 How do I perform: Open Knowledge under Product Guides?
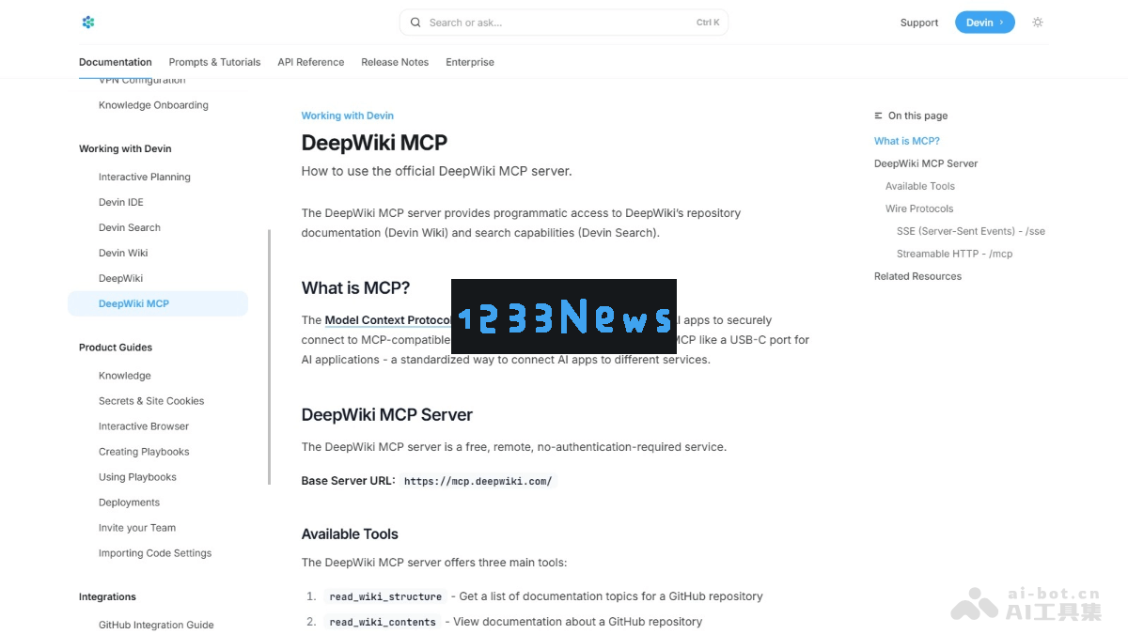tap(125, 376)
